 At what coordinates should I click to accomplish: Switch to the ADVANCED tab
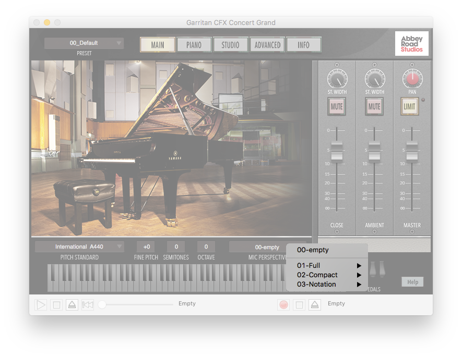[267, 45]
